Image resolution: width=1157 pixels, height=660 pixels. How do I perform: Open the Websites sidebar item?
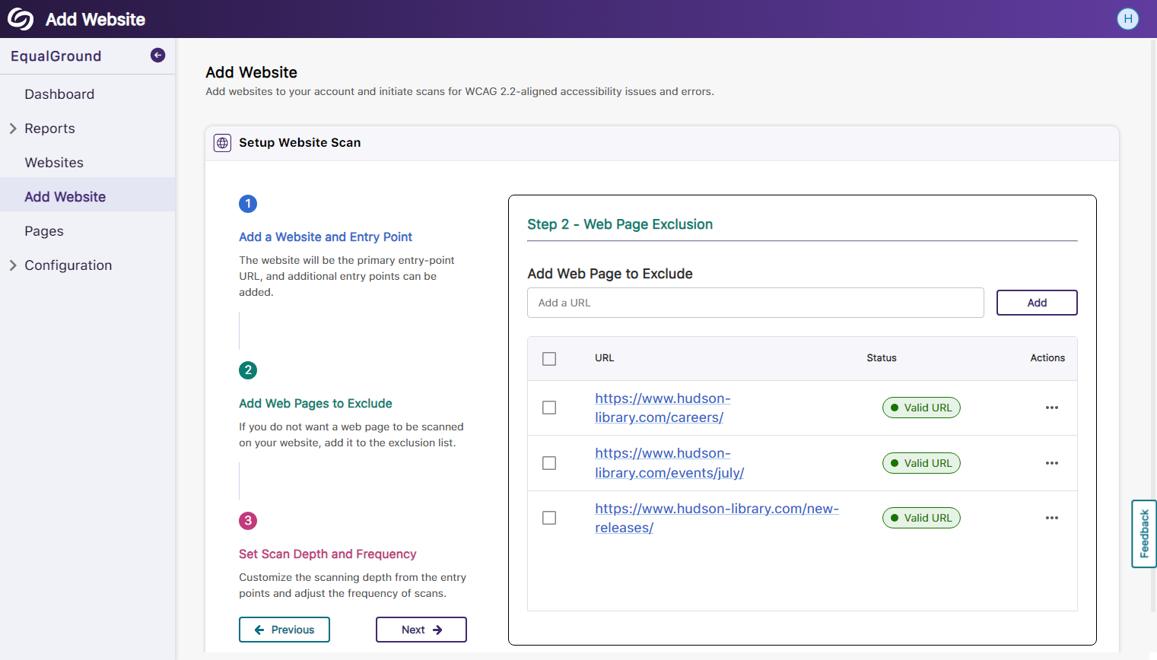54,163
